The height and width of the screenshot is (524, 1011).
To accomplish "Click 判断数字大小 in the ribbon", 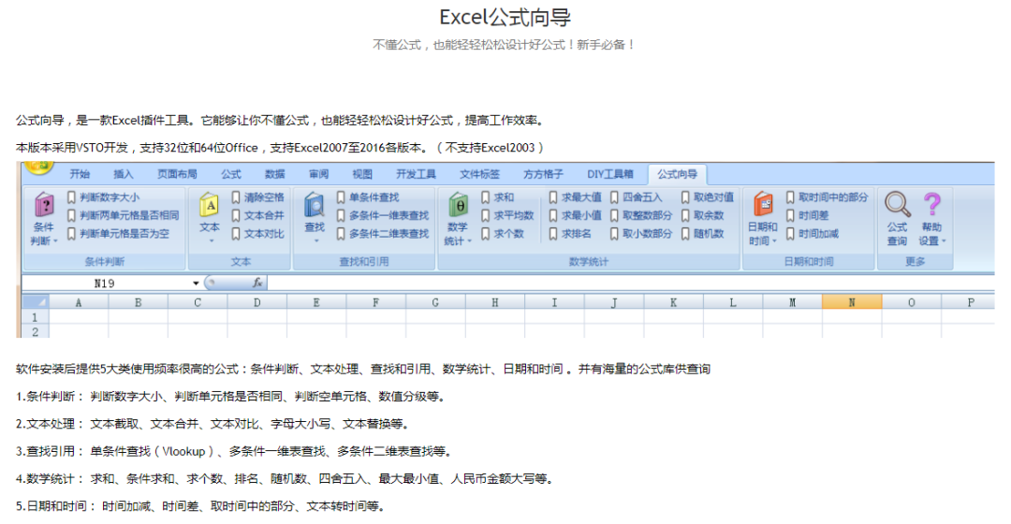I will click(103, 197).
